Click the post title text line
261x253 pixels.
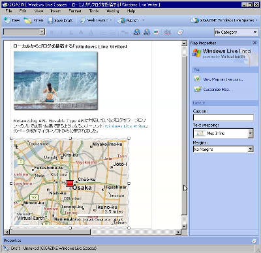70,46
